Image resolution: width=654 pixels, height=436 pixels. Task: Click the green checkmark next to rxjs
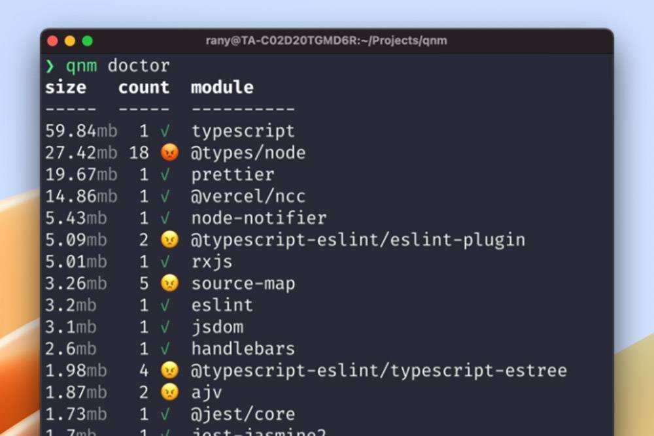(x=165, y=261)
